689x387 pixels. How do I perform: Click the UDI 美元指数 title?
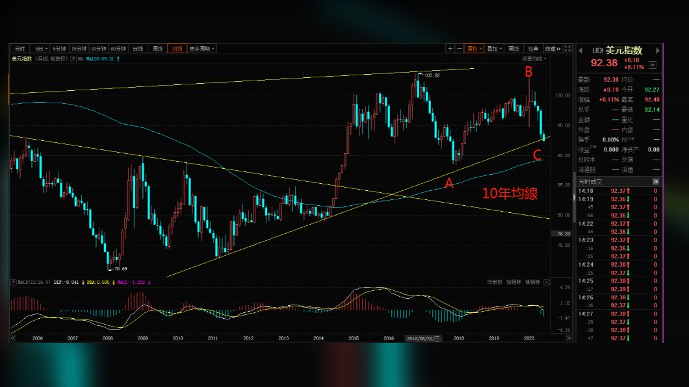coord(617,51)
